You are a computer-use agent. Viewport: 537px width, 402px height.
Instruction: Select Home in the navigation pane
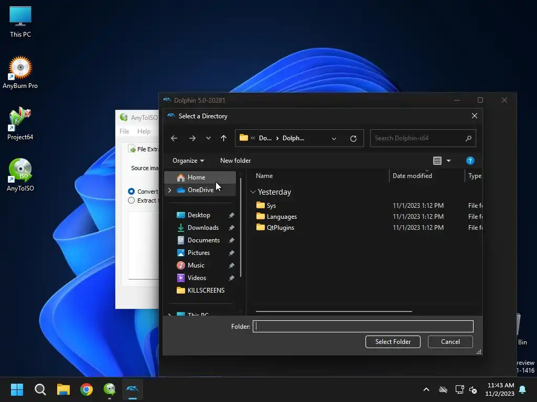tap(200, 177)
